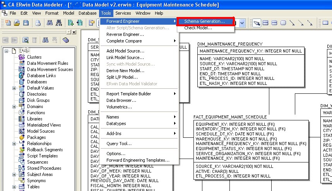This screenshot has width=332, height=191.
Task: Open a model file via folder icon
Action: 17,23
